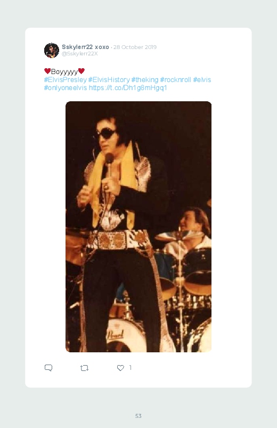Click the reply speech bubble icon
The width and height of the screenshot is (277, 428).
(x=48, y=368)
